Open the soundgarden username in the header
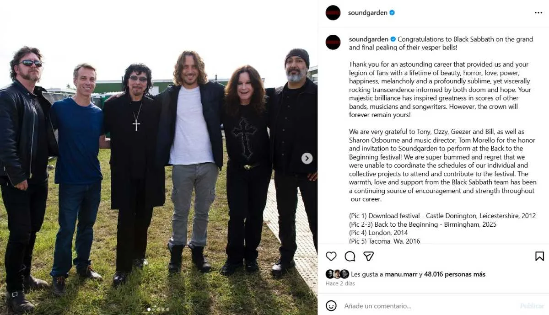The image size is (549, 315). click(368, 13)
